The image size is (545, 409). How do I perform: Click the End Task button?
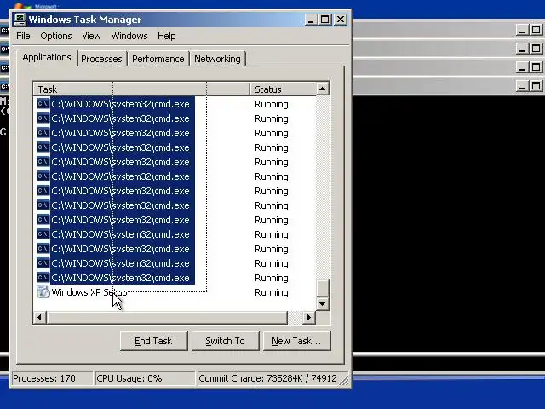point(153,341)
